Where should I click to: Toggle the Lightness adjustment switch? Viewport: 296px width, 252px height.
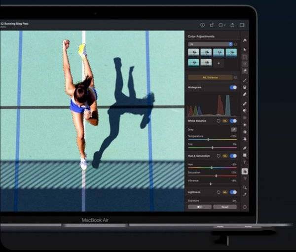point(233,192)
